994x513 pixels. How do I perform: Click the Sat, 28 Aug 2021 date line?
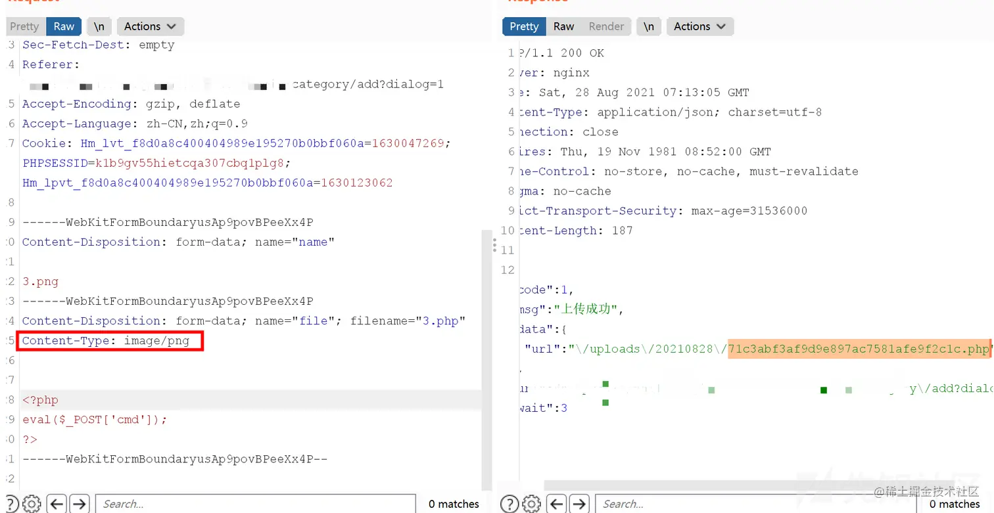(x=634, y=92)
